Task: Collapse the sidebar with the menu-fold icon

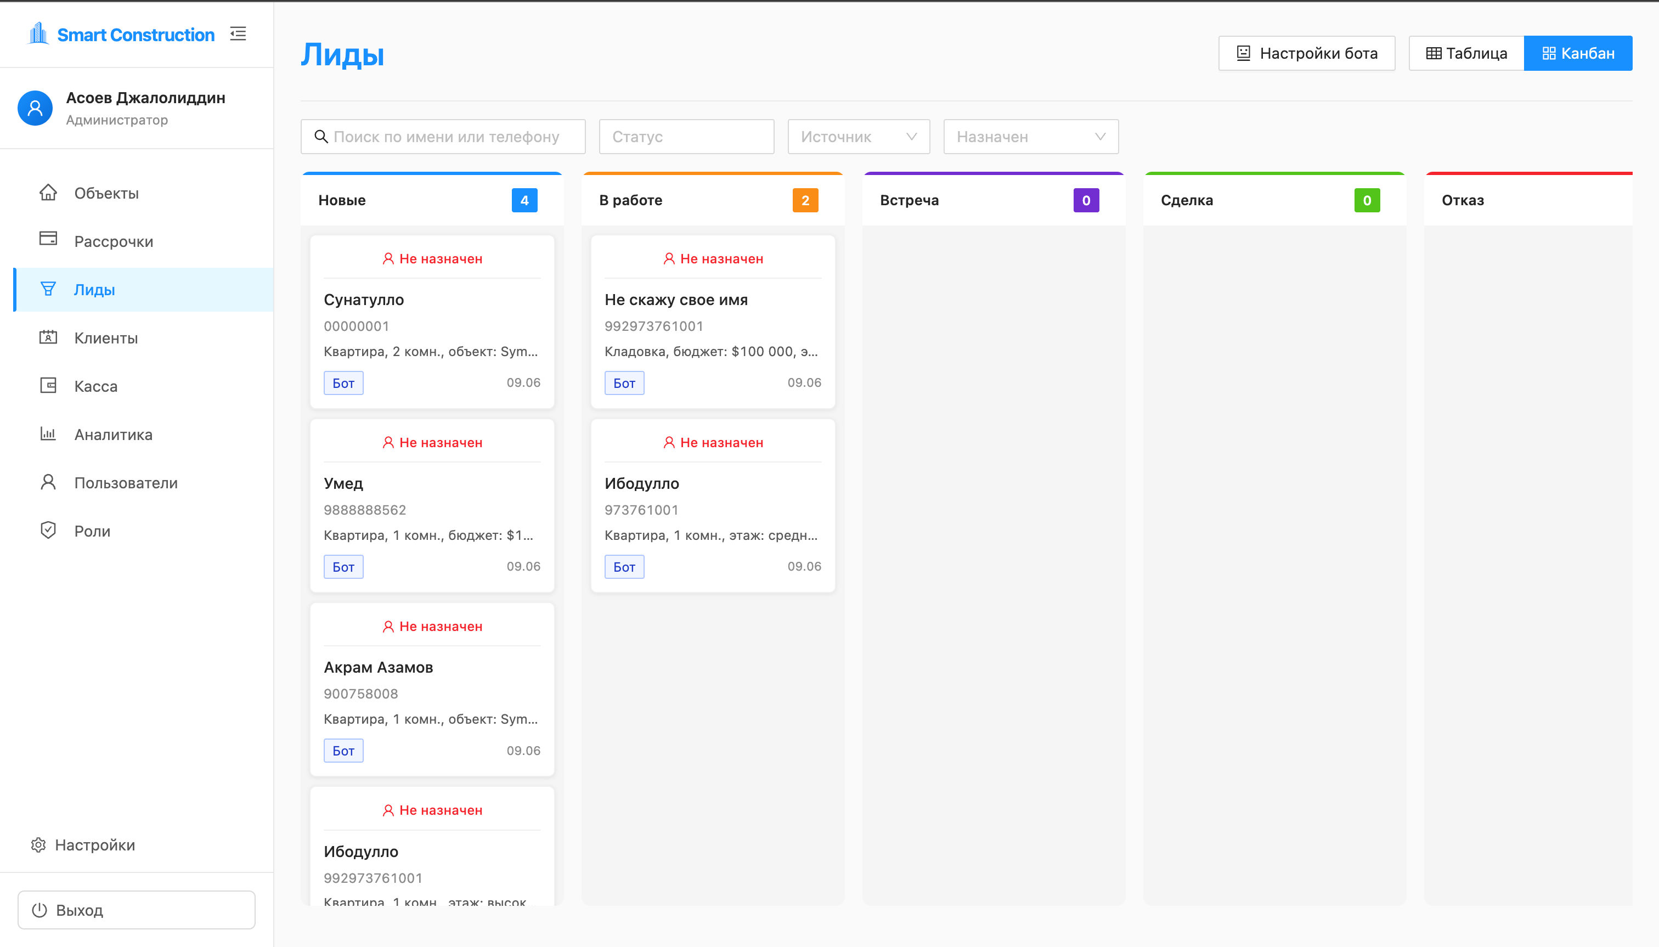Action: pyautogui.click(x=238, y=34)
